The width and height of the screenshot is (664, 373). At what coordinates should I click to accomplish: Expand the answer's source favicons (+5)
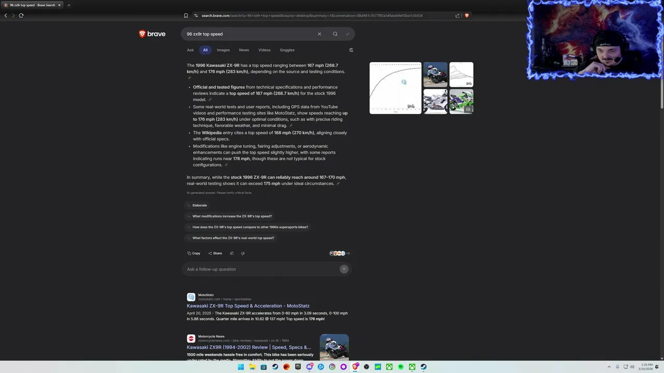(340, 253)
